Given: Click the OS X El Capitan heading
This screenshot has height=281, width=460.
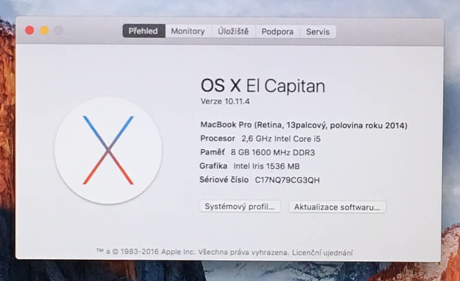Looking at the screenshot, I should (x=263, y=86).
